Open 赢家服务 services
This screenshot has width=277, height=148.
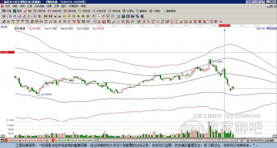coord(169,11)
